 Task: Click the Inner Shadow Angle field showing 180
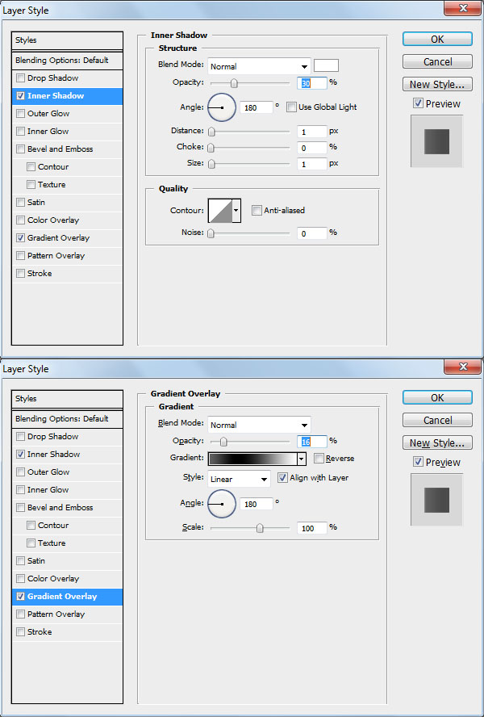click(x=257, y=108)
